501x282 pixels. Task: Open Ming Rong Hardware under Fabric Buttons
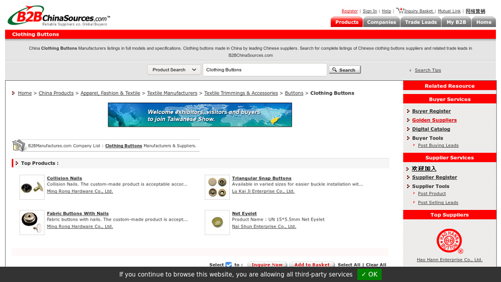tap(80, 226)
